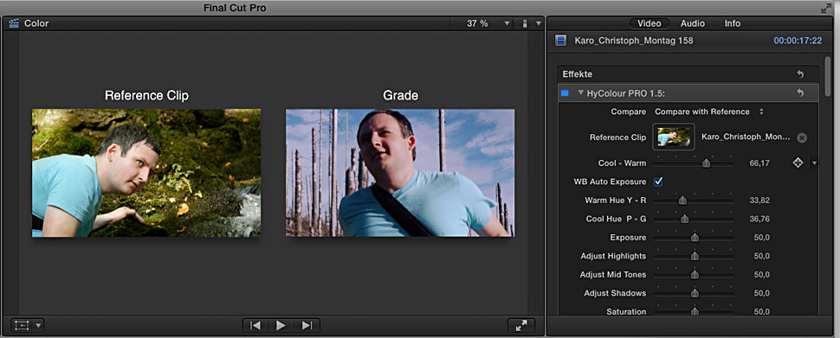
Task: Go to the next edit point
Action: (x=307, y=325)
